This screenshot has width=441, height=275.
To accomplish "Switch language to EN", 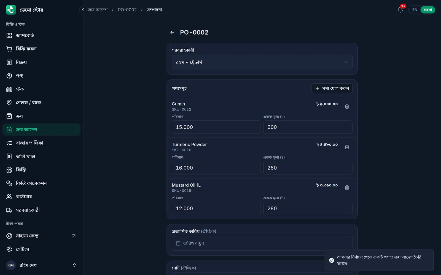I will pos(415,10).
